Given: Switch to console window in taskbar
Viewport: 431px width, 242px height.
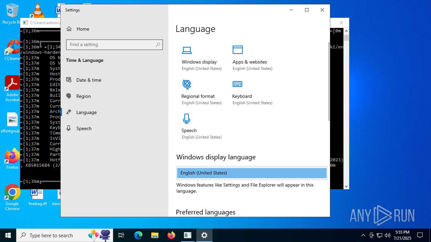Looking at the screenshot, I should point(188,235).
